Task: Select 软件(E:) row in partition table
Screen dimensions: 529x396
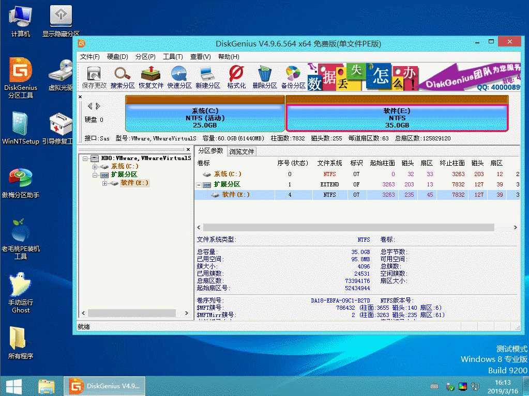Action: tap(357, 195)
